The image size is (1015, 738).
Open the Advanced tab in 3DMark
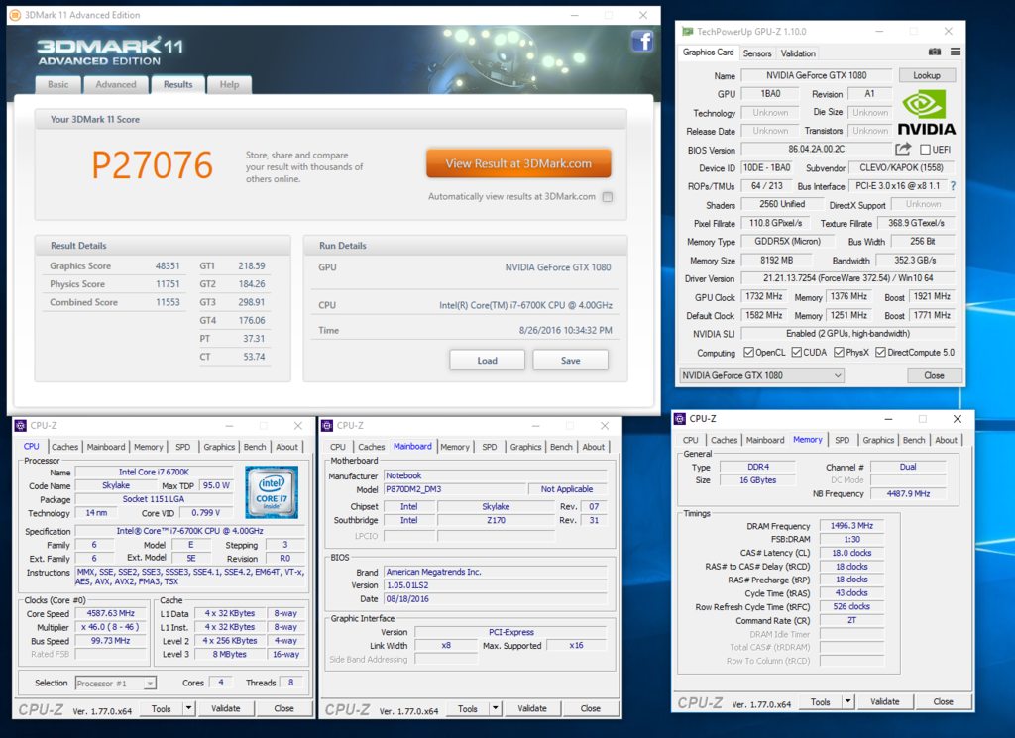[x=116, y=85]
